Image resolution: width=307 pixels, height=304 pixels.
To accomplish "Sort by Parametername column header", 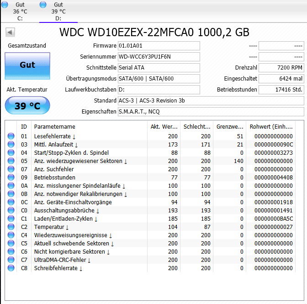I will click(89, 126).
